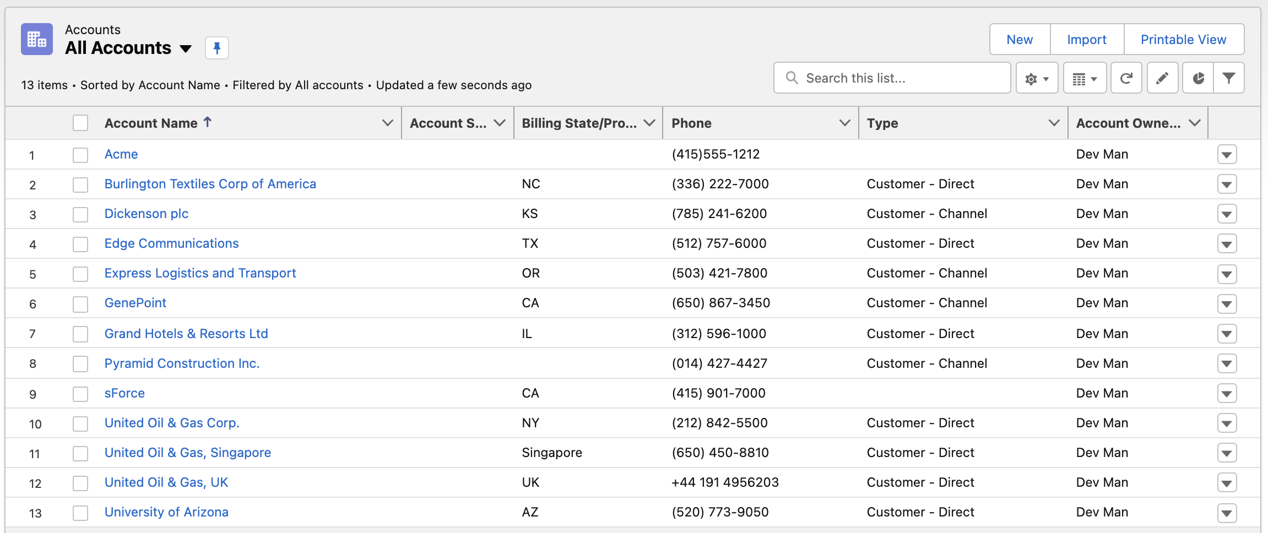This screenshot has width=1268, height=533.
Task: Check the Burlington Textiles row checkbox
Action: pyautogui.click(x=80, y=184)
